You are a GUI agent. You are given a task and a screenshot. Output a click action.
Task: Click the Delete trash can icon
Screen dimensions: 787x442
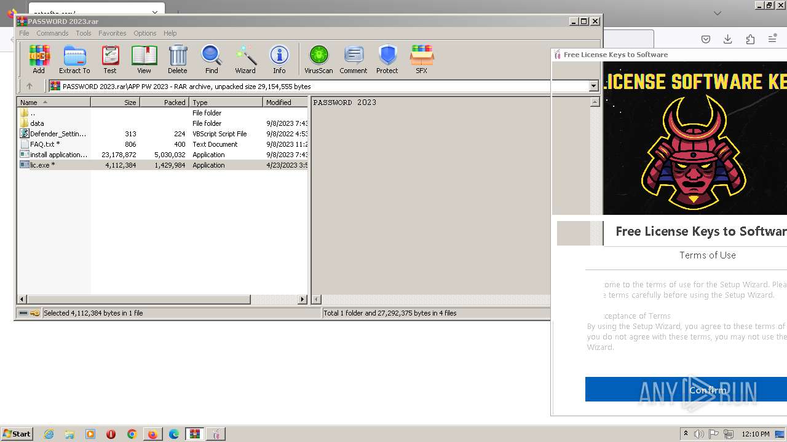click(x=178, y=60)
